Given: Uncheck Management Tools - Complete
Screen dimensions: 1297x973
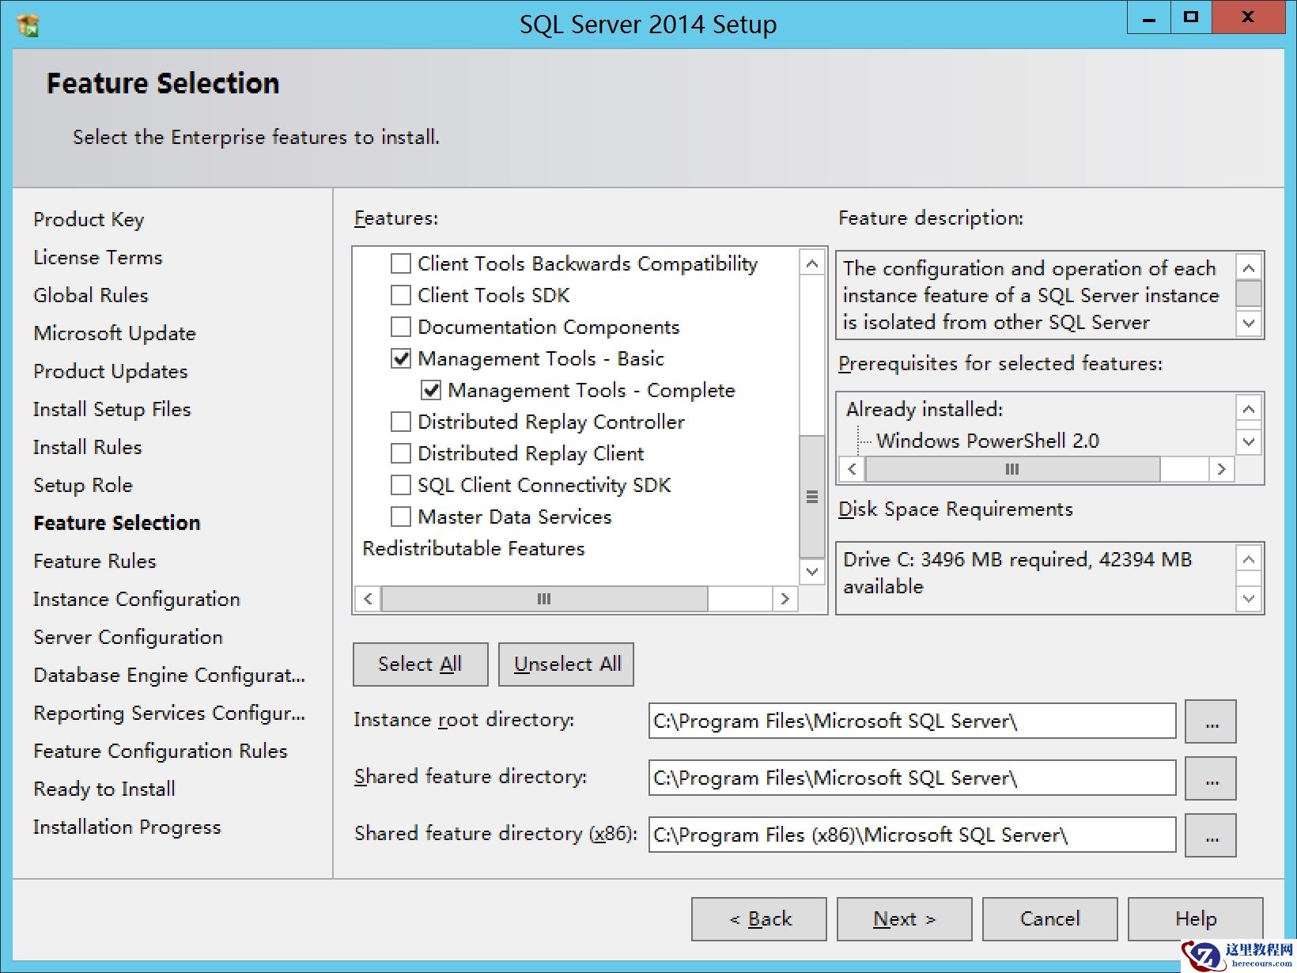Looking at the screenshot, I should coord(429,390).
